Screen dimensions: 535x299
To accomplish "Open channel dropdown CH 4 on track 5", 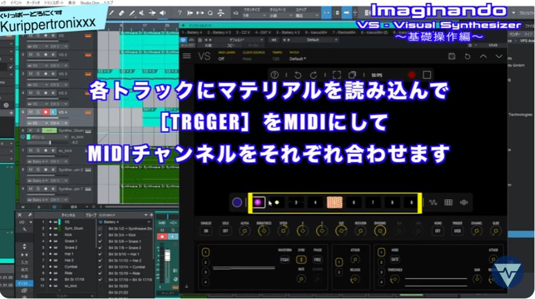I will coord(59,123).
